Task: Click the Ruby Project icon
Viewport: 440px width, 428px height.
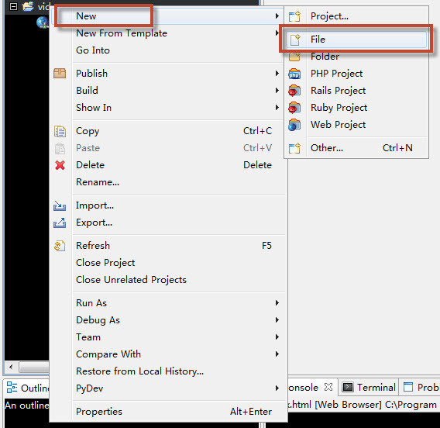Action: 294,108
